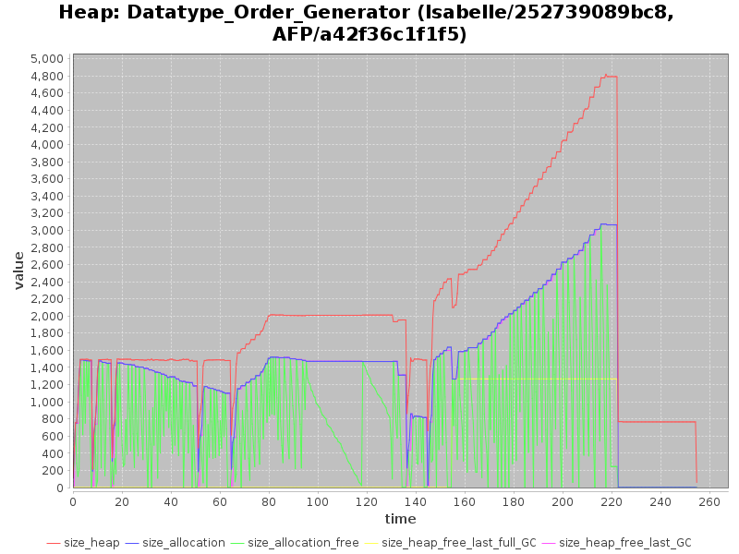Select the size_allocation_free legend entry
This screenshot has height=554, width=739.
[303, 543]
